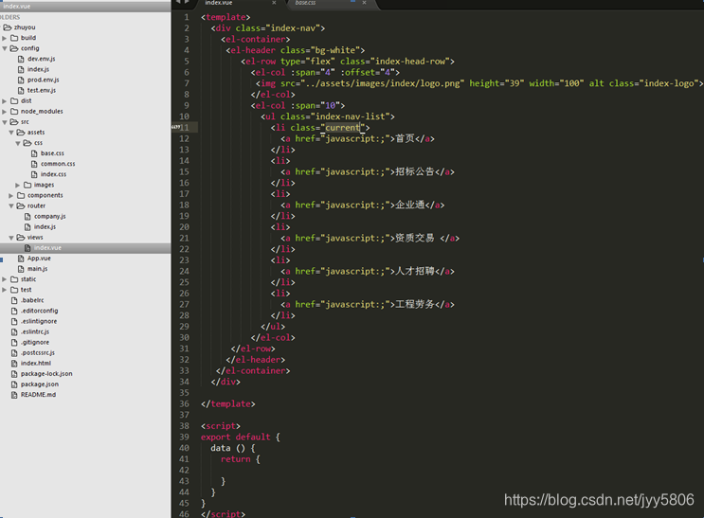Expand the static folder arrow
This screenshot has width=704, height=518.
(x=5, y=279)
